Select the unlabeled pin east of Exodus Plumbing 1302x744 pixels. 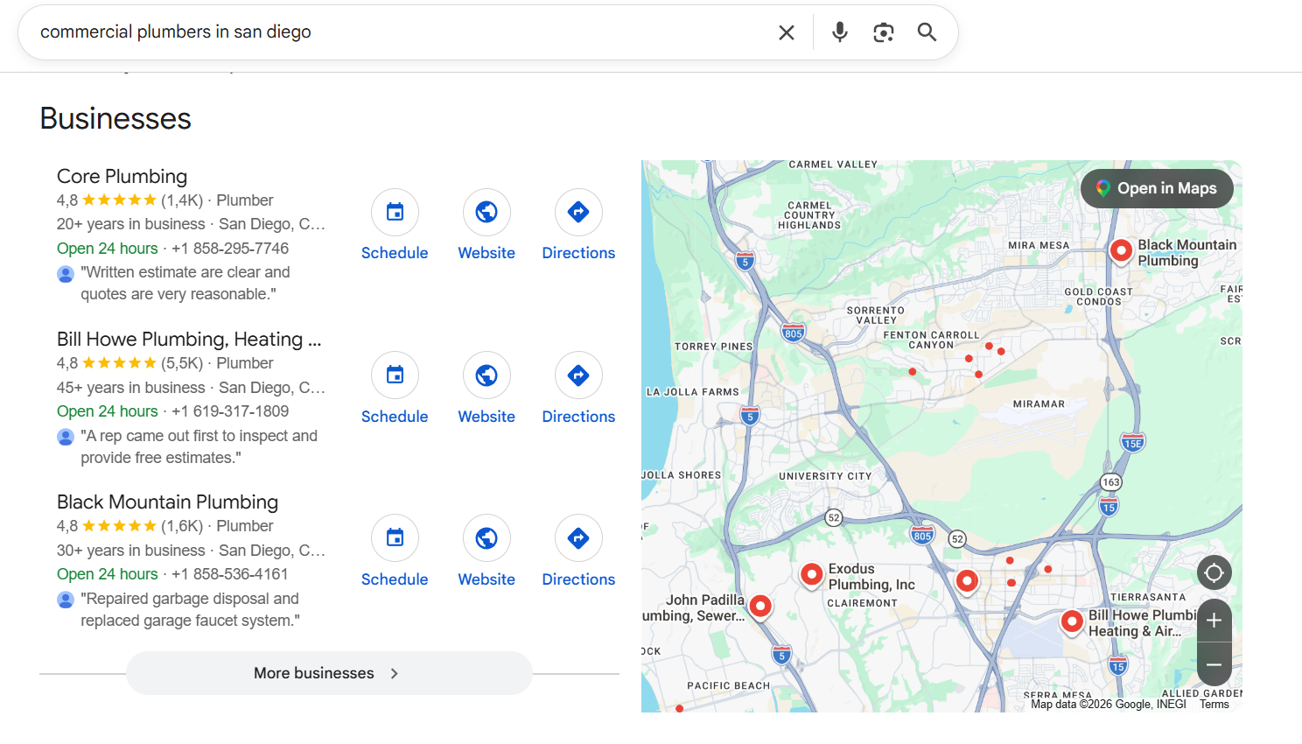[x=967, y=581]
